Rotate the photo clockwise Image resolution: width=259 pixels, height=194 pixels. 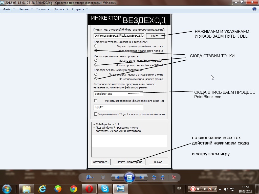[x=163, y=177]
